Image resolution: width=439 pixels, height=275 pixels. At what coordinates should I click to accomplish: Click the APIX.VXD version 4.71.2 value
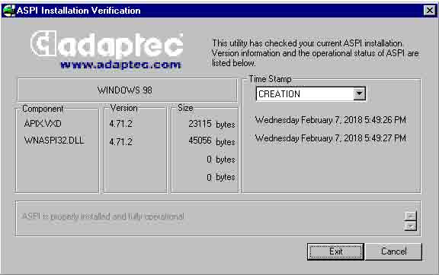(x=120, y=124)
